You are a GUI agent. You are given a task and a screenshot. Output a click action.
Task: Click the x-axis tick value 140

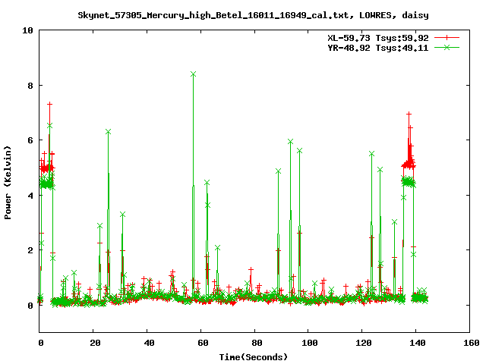point(417,343)
